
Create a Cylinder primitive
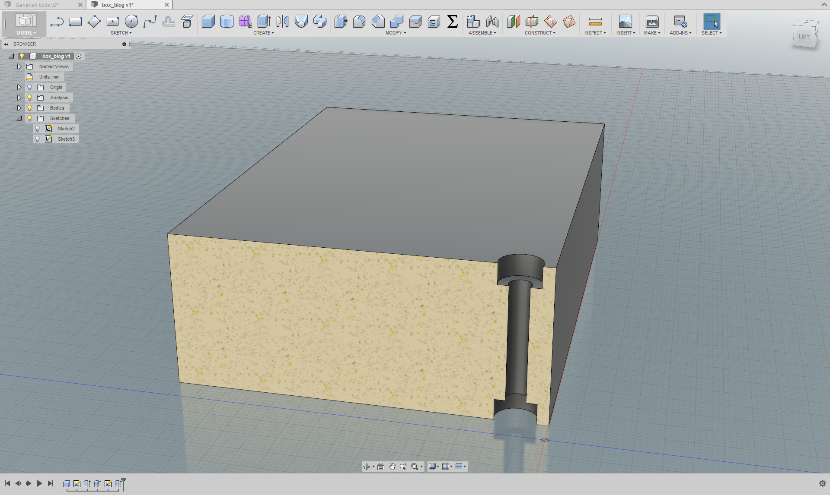[x=227, y=21]
